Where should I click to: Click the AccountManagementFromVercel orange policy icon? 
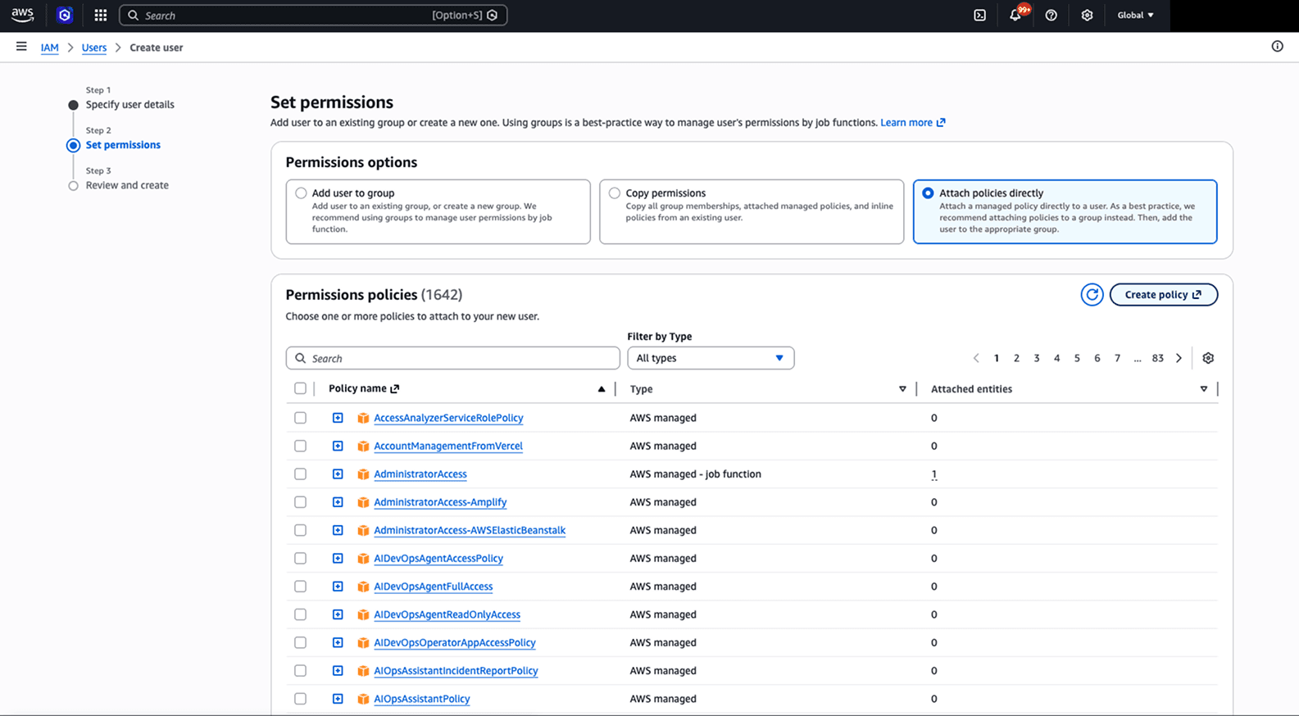coord(363,446)
